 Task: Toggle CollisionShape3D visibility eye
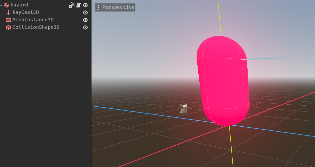click(85, 27)
